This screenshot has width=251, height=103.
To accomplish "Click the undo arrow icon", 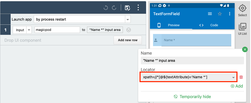I will point(106,8).
